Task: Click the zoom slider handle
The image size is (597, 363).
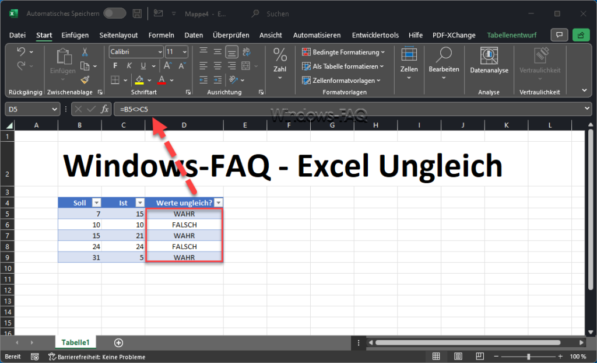Action: (x=528, y=357)
